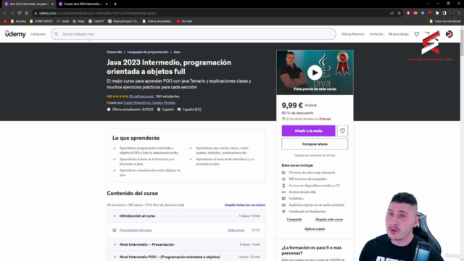Image resolution: width=464 pixels, height=261 pixels.
Task: Open Todos los marcadores folder
Action: [445, 21]
